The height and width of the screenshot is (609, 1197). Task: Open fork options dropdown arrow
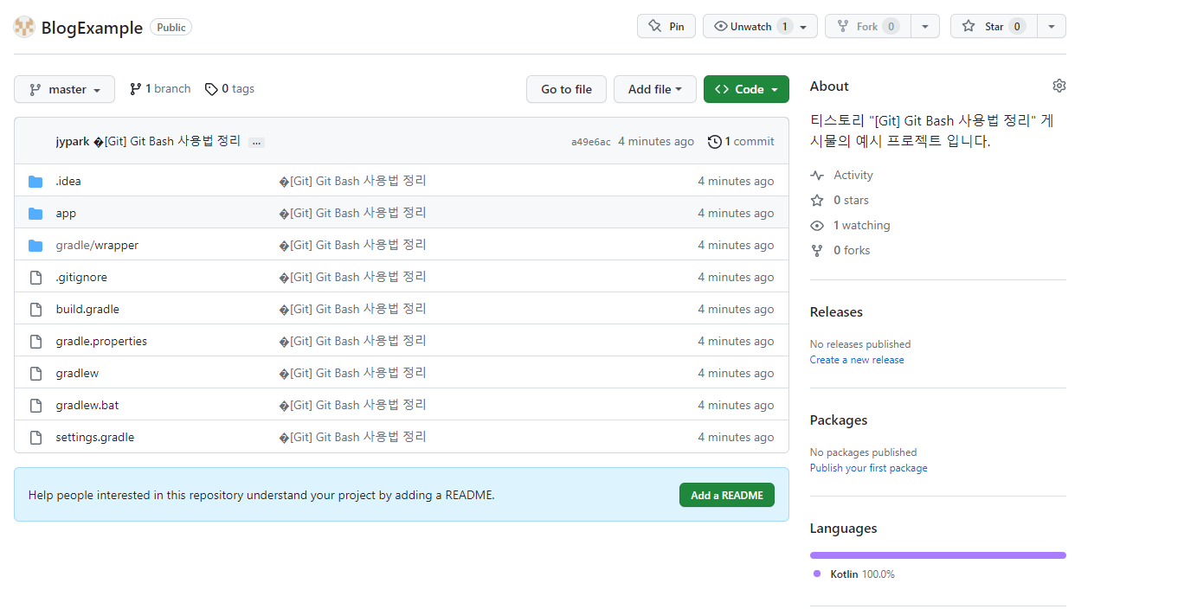click(x=925, y=27)
